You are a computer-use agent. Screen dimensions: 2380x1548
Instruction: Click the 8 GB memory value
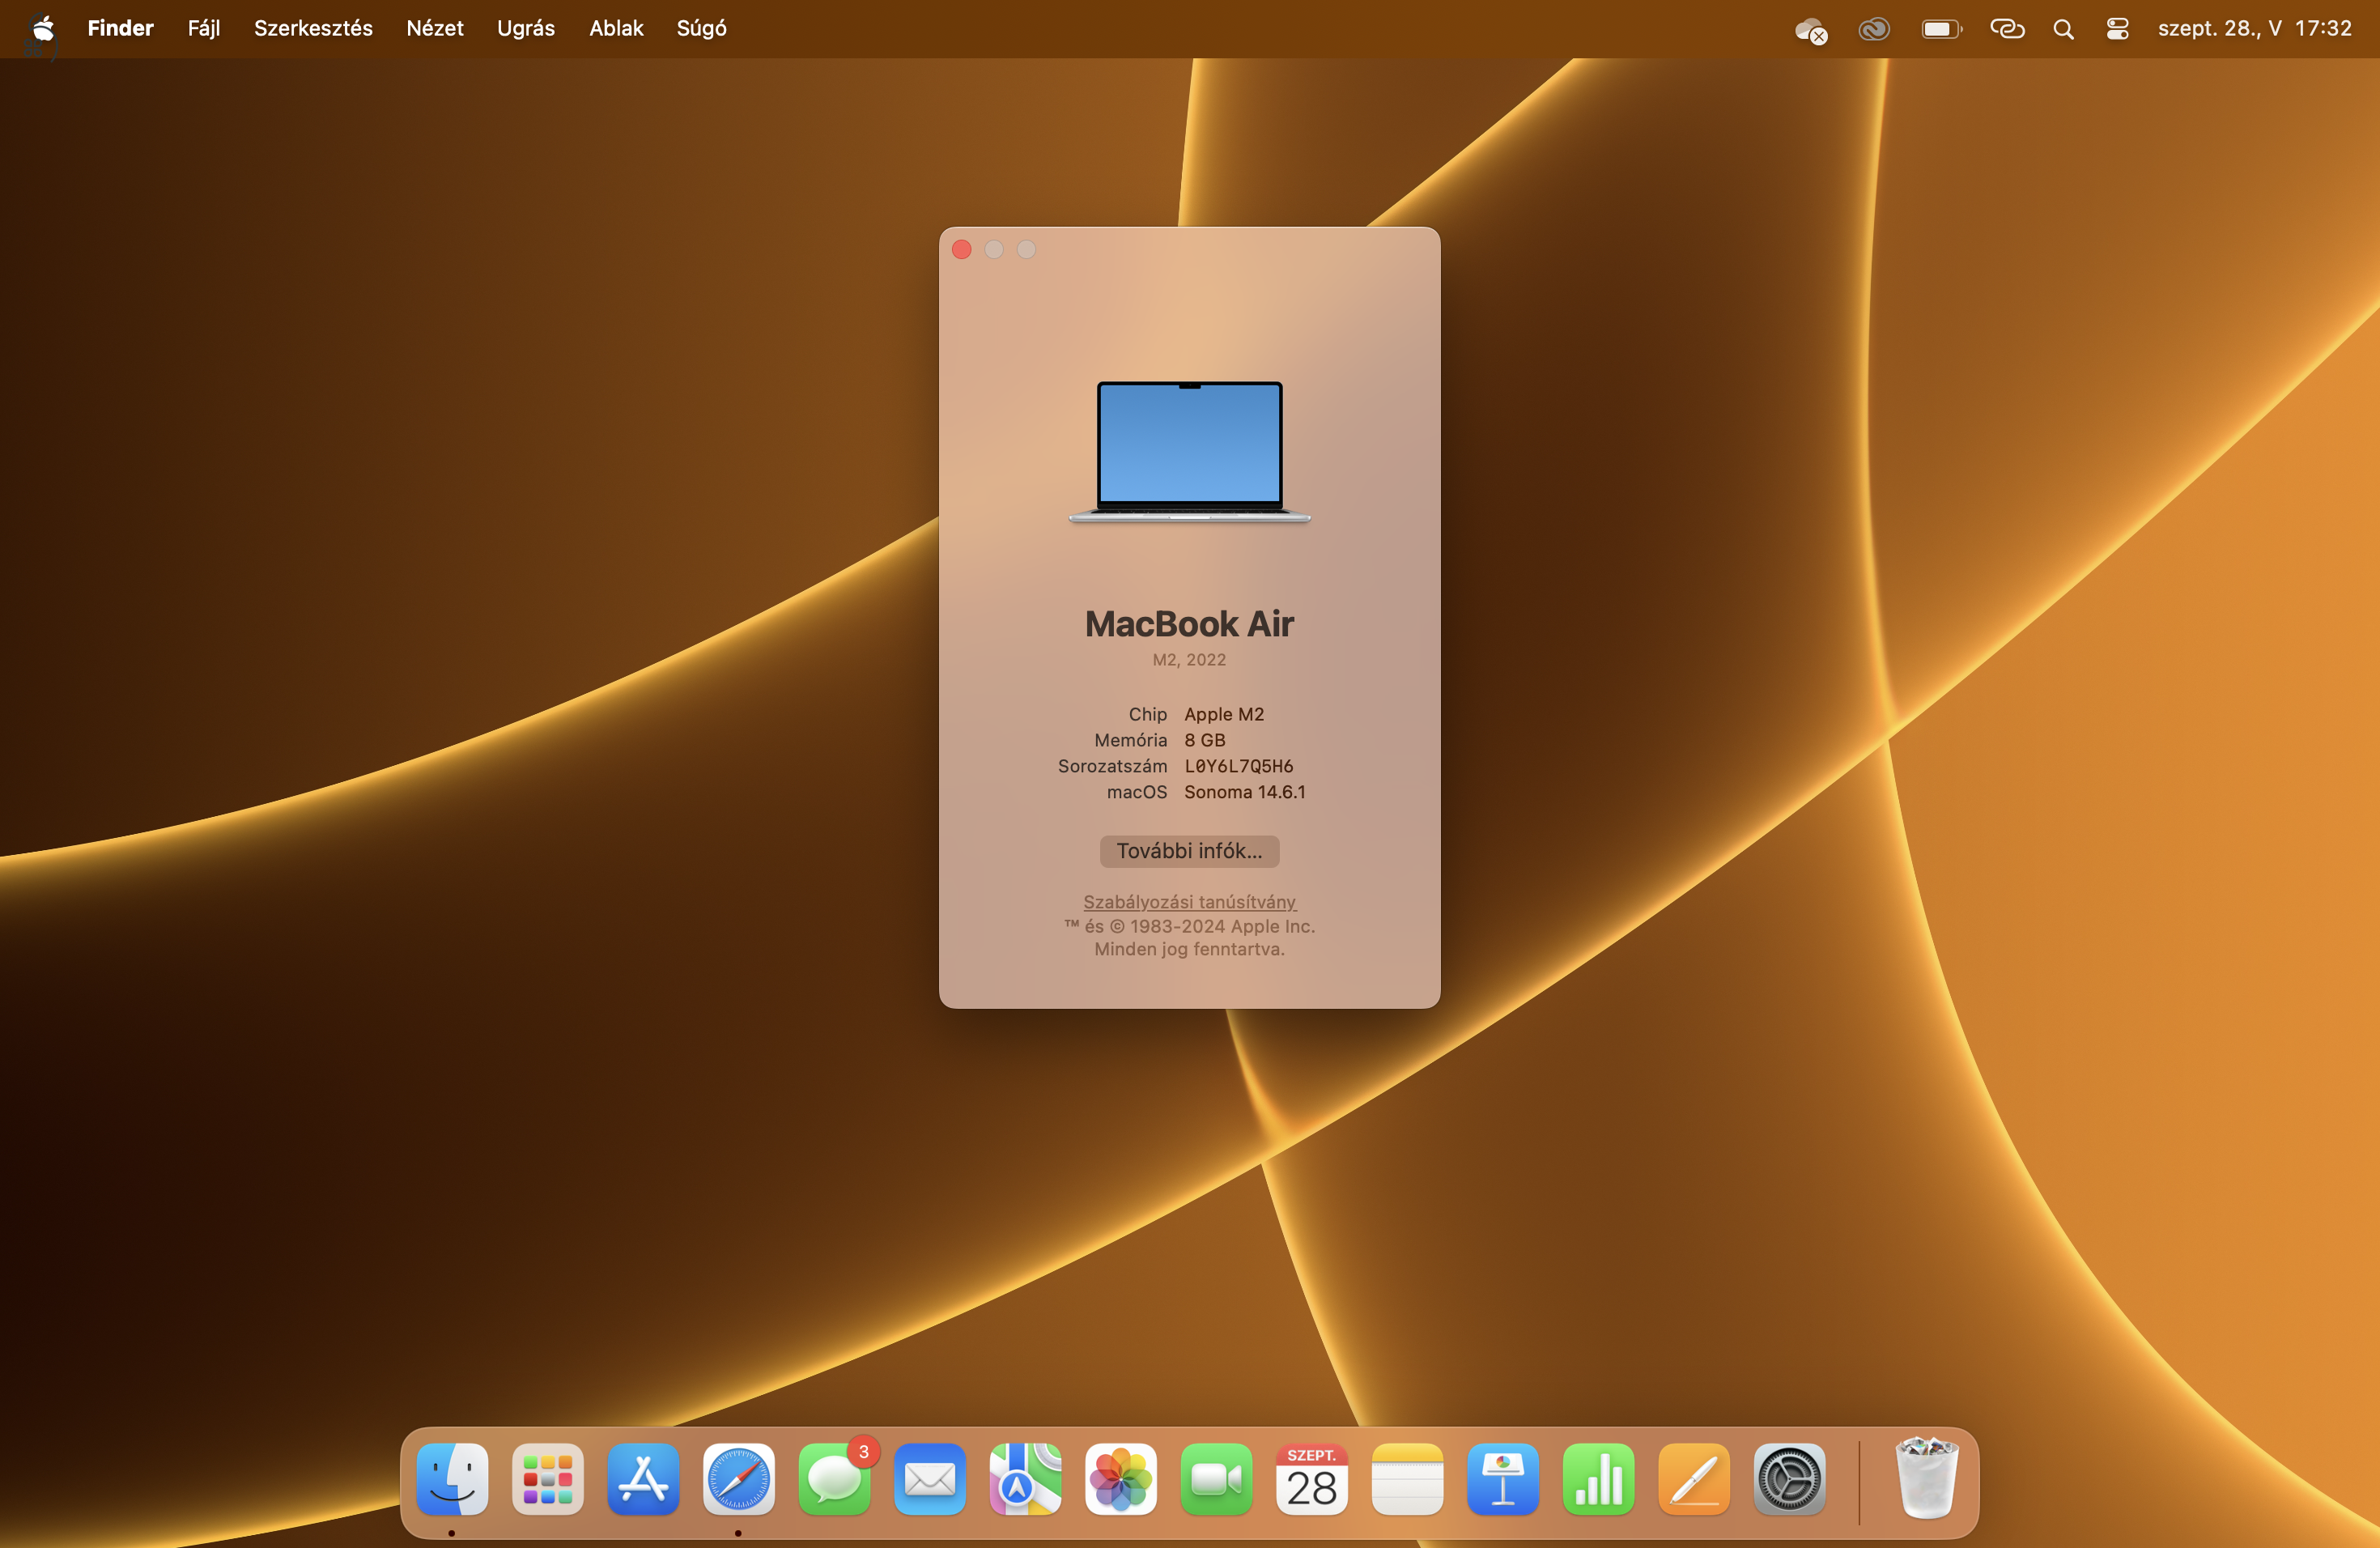point(1204,740)
